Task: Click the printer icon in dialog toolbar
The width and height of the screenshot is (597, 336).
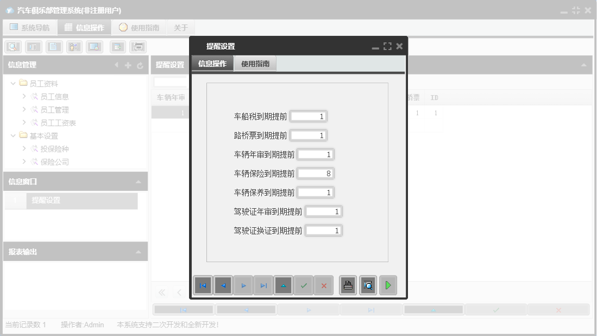Action: [348, 285]
